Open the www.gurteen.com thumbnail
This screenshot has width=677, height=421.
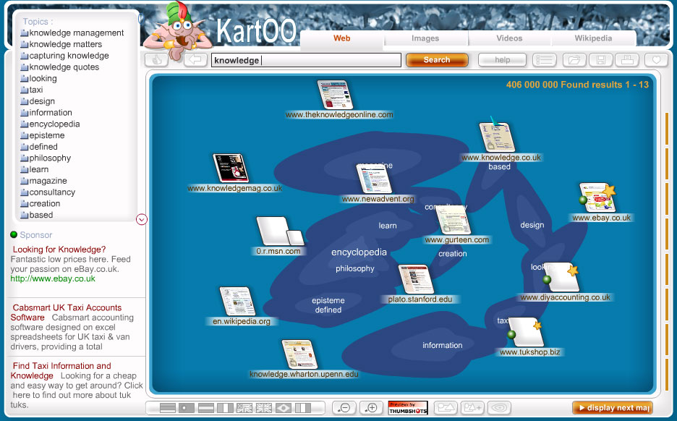pyautogui.click(x=454, y=220)
